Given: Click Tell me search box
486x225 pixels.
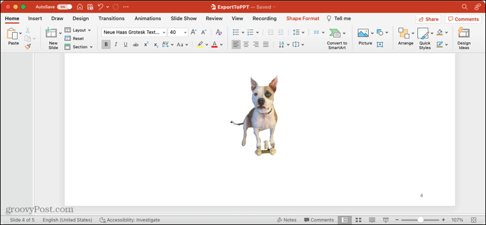Looking at the screenshot, I should pos(339,19).
